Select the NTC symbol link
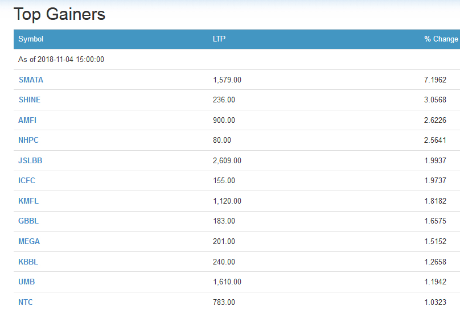The height and width of the screenshot is (310, 460). click(26, 302)
